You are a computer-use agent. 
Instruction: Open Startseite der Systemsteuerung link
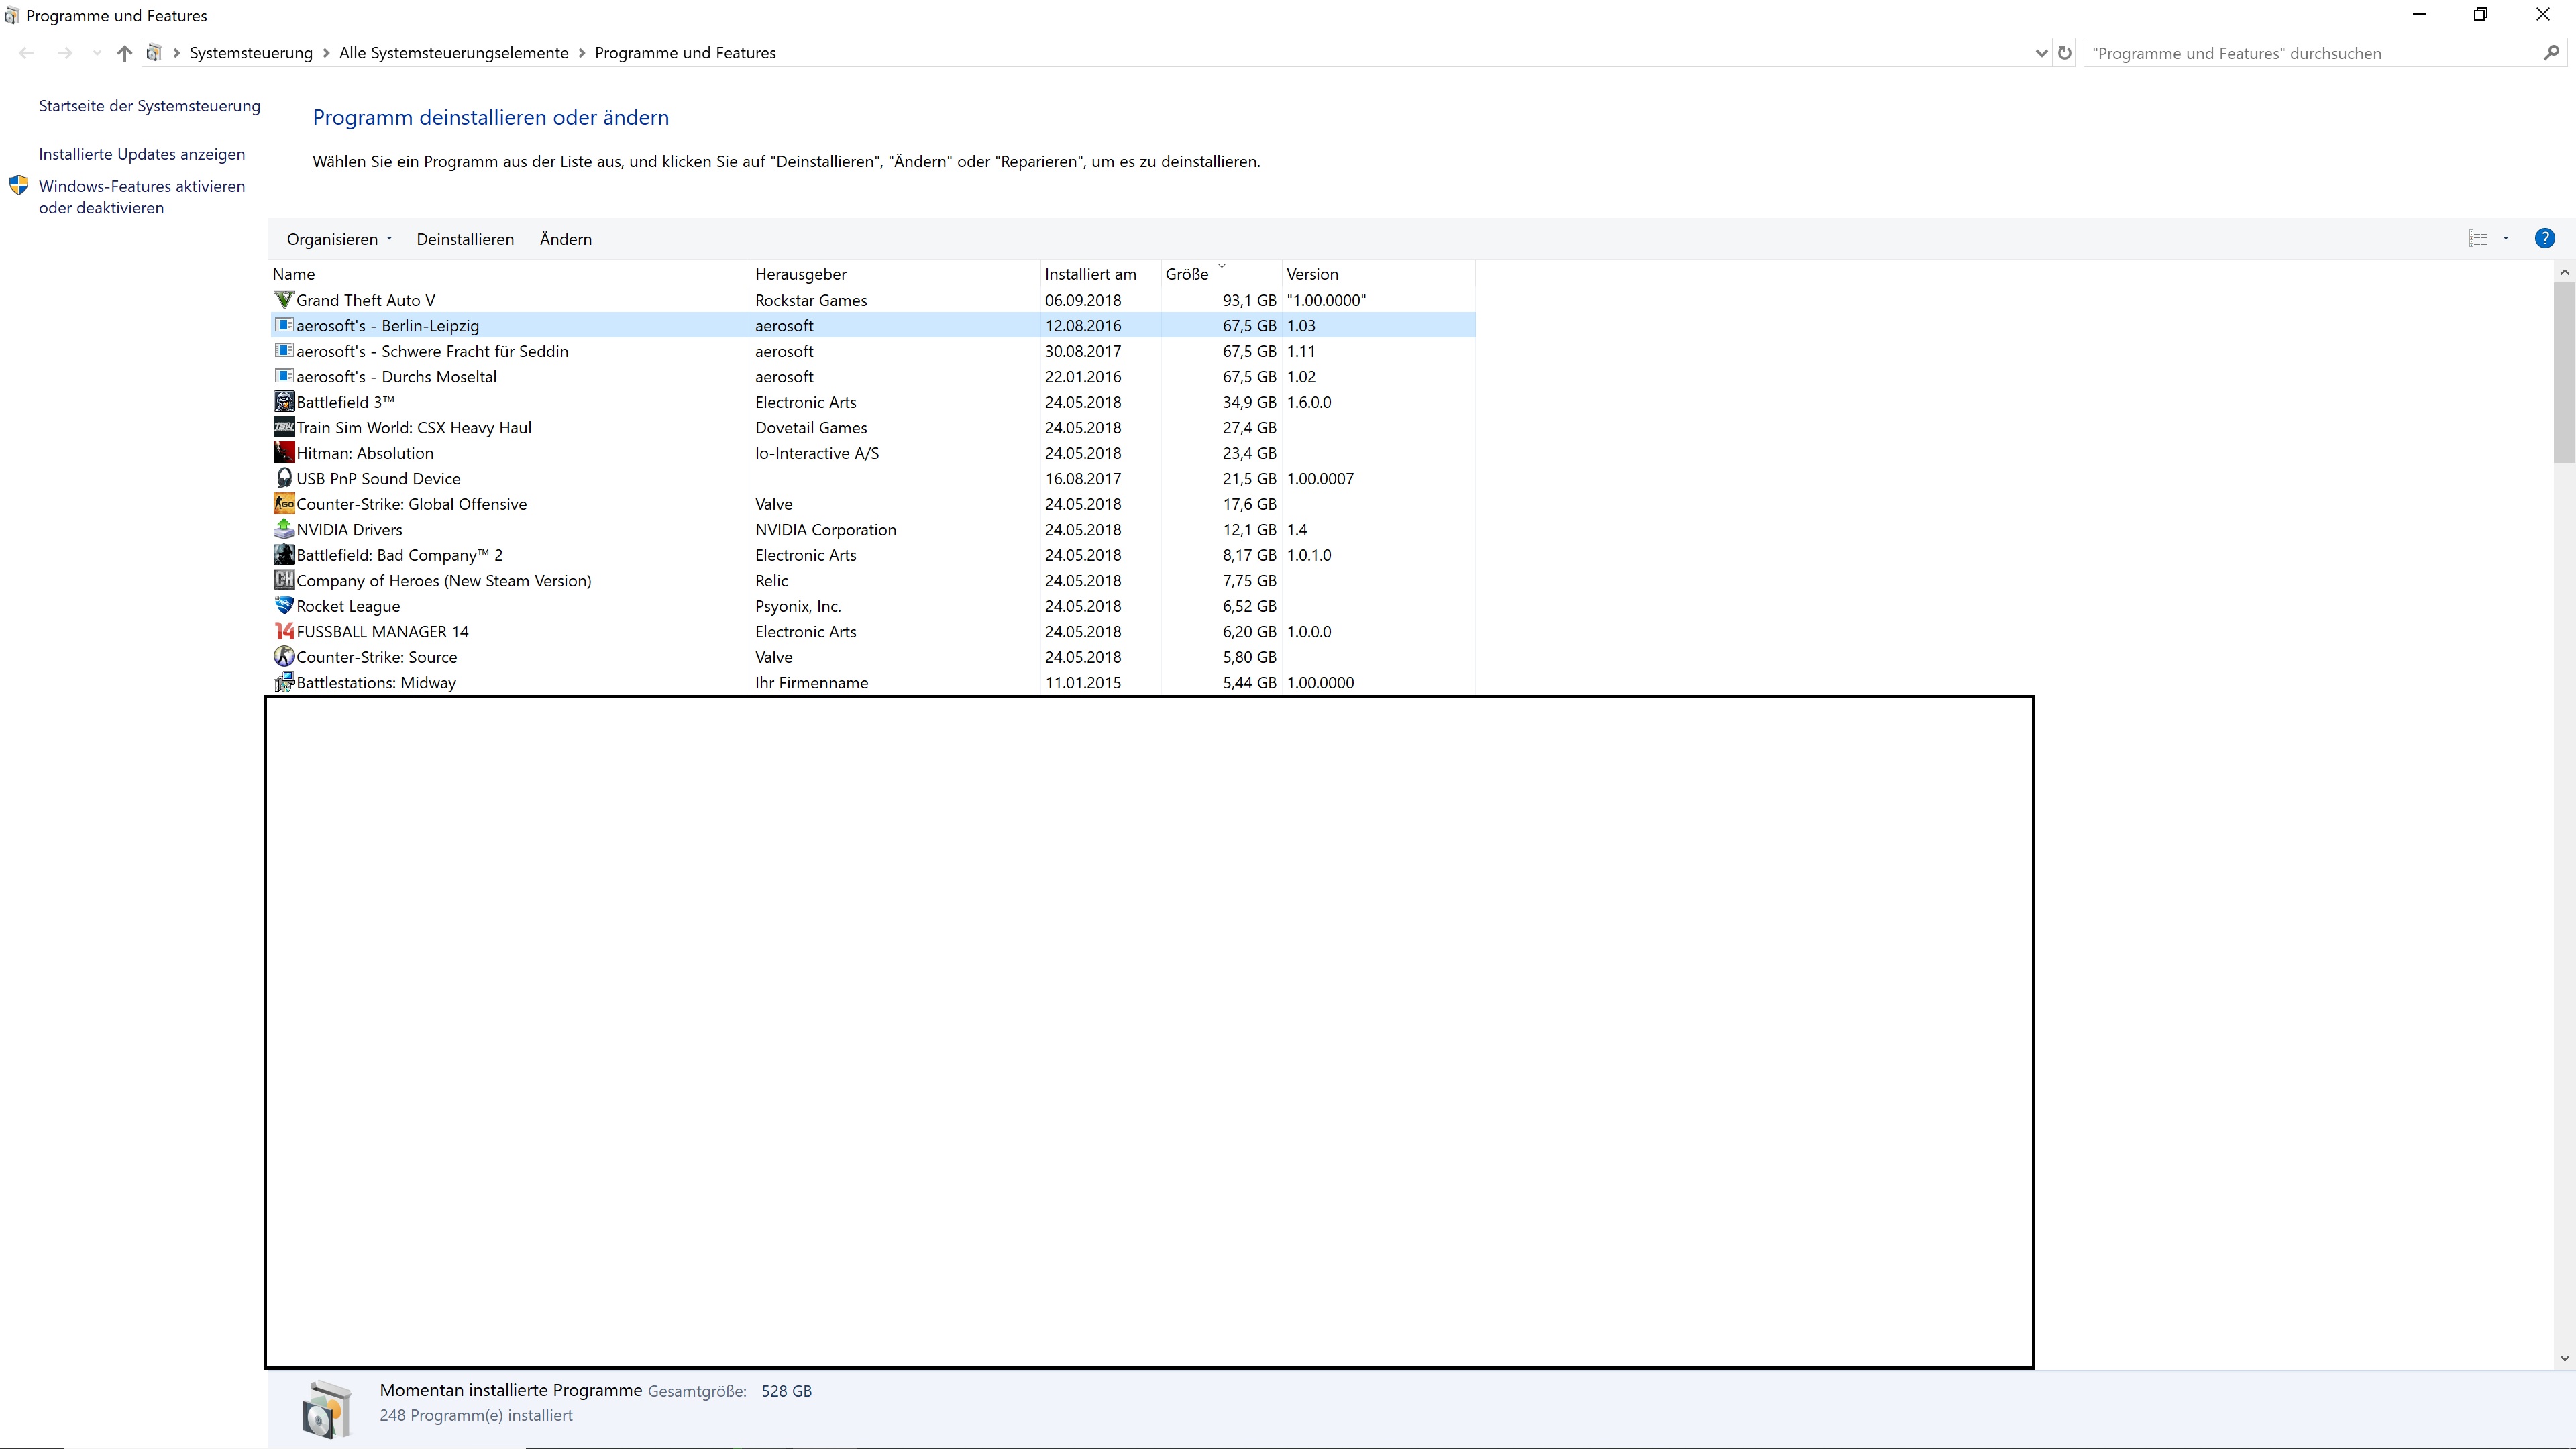(x=149, y=106)
